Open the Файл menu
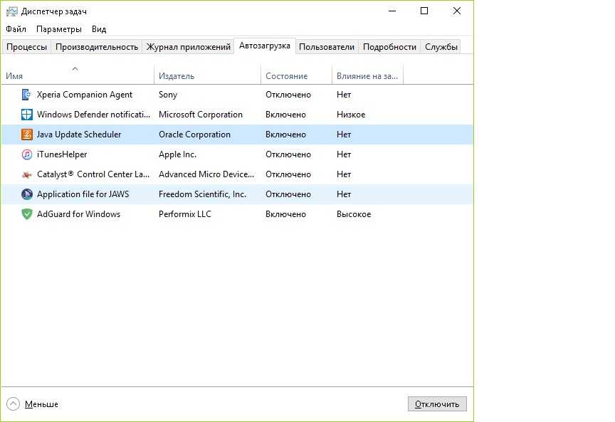 16,29
